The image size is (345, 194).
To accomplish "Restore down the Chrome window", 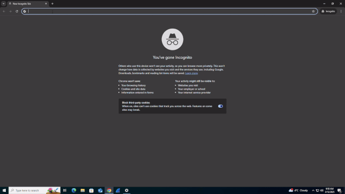I will [332, 4].
